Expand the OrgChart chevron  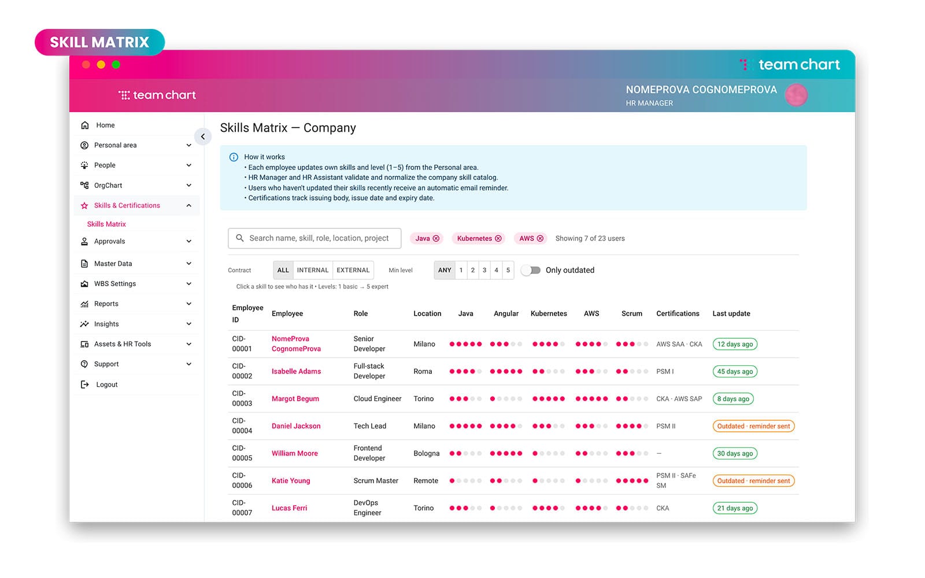188,186
